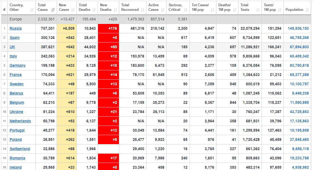This screenshot has width=313, height=170.
Task: Sort by Total Recovered arrow icon
Action: 143,10
